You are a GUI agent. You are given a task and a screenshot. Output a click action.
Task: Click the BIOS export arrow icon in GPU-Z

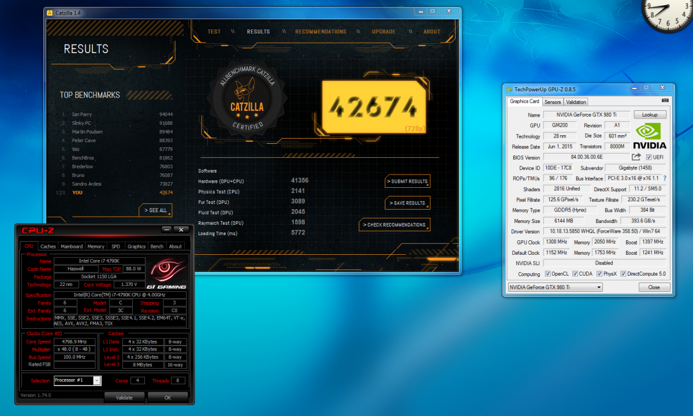[636, 157]
